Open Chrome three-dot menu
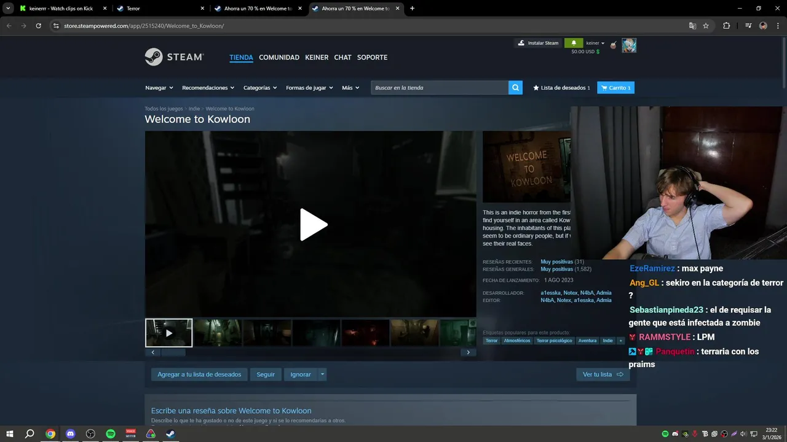The image size is (787, 442). point(777,26)
